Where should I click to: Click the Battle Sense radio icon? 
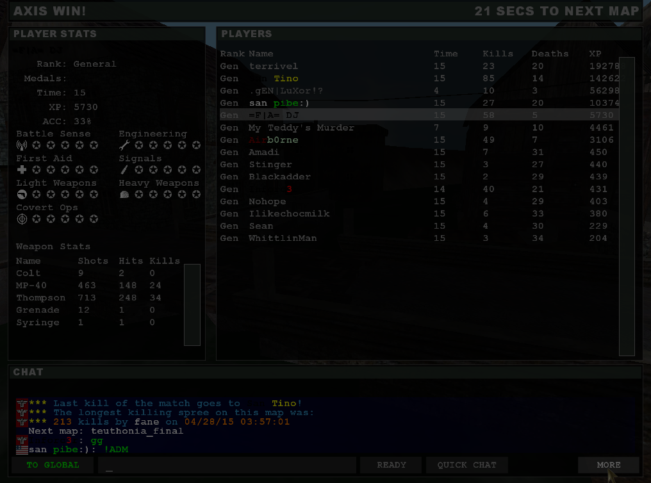[x=22, y=145]
